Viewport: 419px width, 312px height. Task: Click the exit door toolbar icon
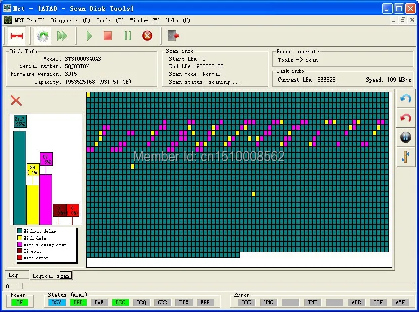click(x=173, y=36)
